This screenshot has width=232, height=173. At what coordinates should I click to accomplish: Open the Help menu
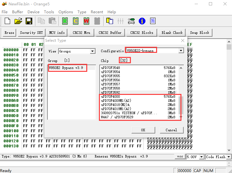[x=112, y=12]
